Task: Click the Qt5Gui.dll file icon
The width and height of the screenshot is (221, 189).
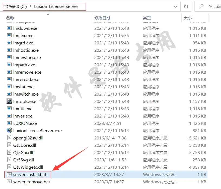Action: pyautogui.click(x=9, y=152)
